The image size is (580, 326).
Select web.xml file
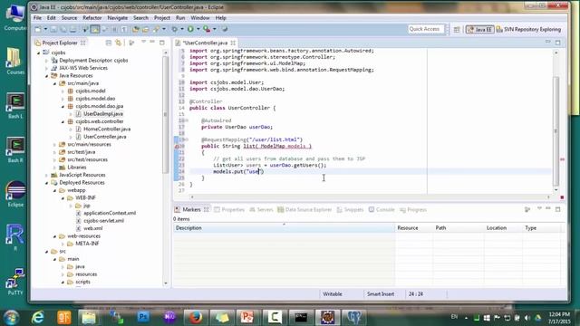pos(92,228)
